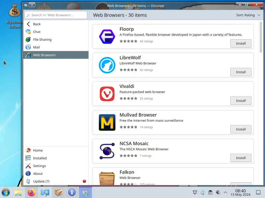Click the Mullvad Browser M logo
This screenshot has width=265, height=198.
107,122
